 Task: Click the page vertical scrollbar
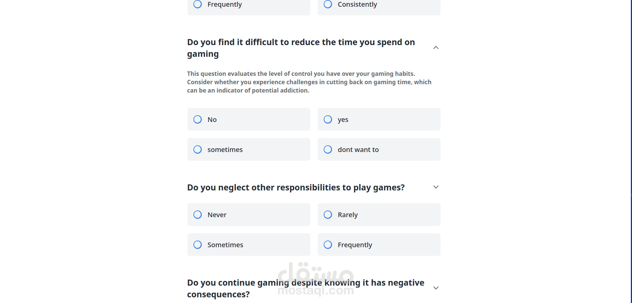pos(631,151)
